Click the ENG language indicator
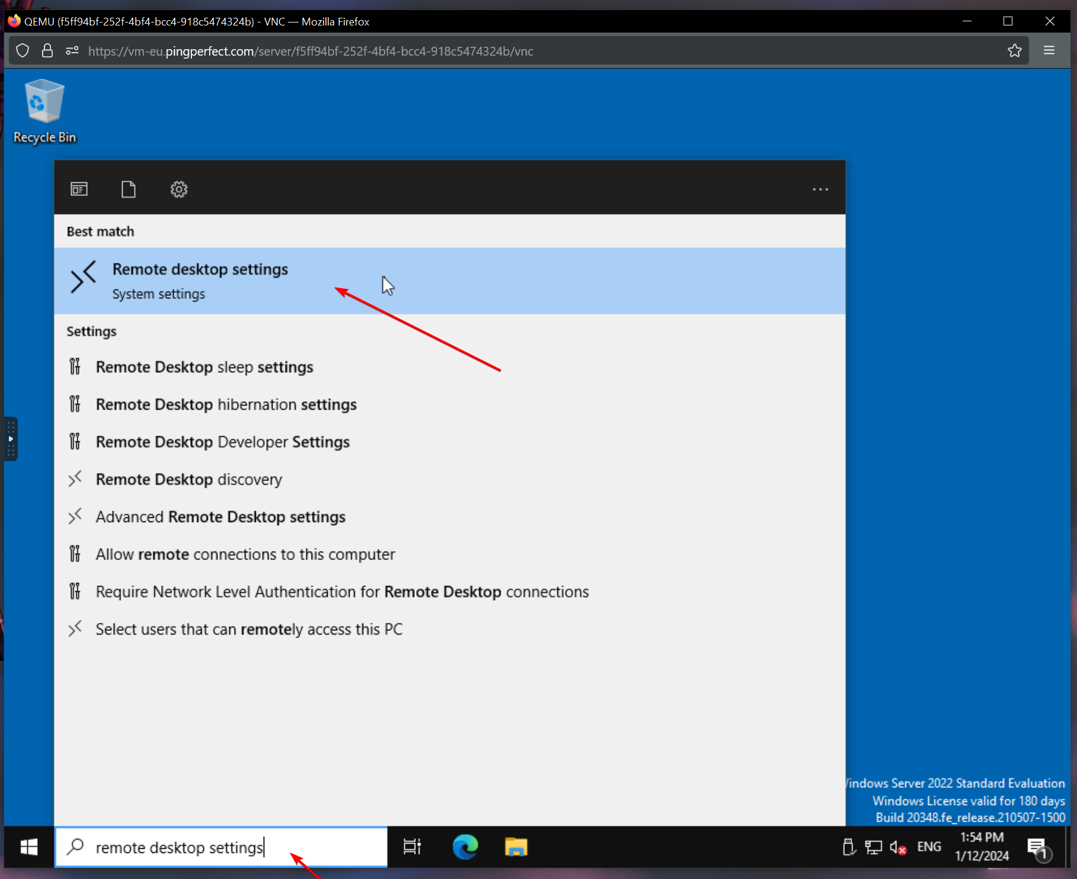The image size is (1077, 879). (929, 847)
